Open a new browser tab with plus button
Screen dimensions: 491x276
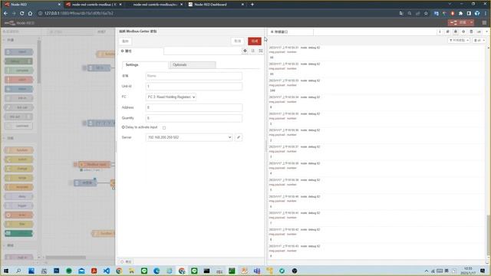click(x=252, y=5)
